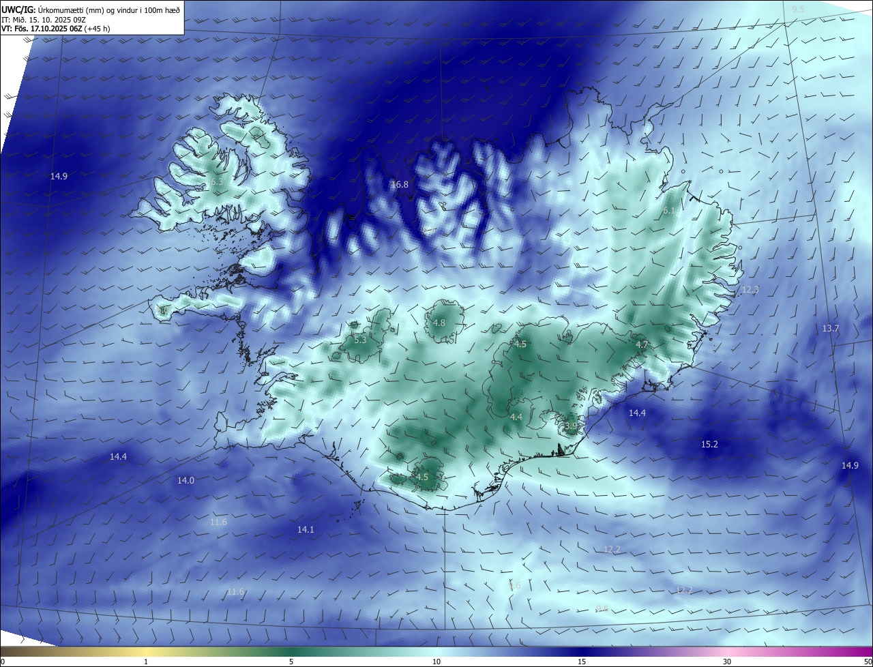This screenshot has width=873, height=667.
Task: Click the 16.8 value on the map
Action: 400,185
